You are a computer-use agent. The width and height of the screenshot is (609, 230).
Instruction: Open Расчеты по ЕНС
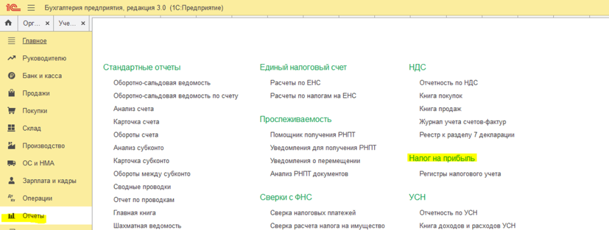tap(296, 82)
